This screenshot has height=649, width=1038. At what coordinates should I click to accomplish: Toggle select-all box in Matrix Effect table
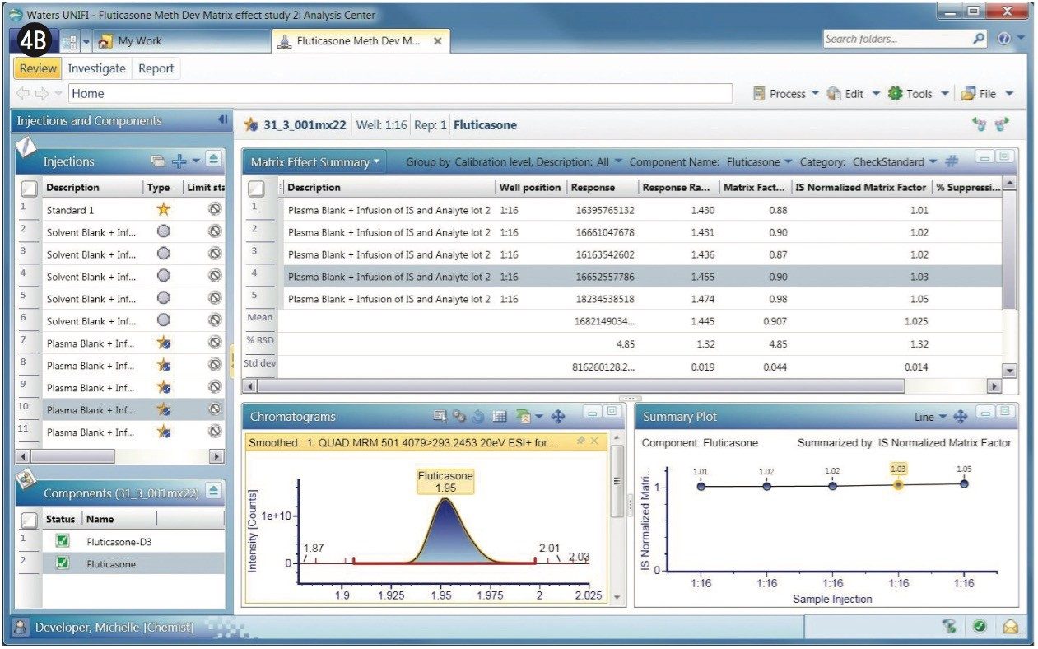pos(257,188)
